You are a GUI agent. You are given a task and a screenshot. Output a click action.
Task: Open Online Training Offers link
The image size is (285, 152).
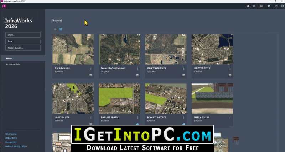16,146
